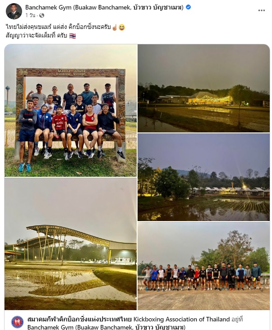Image resolution: width=272 pixels, height=330 pixels.
Task: Click the 1 วัน post timestamp
Action: point(30,15)
